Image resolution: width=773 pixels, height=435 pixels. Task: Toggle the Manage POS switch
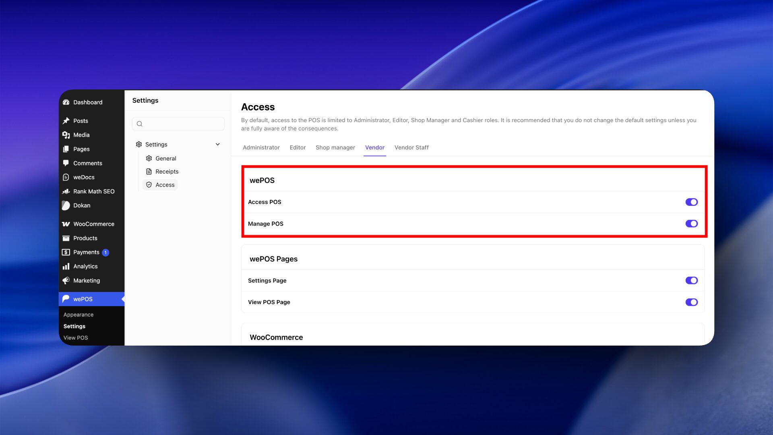[x=692, y=224]
